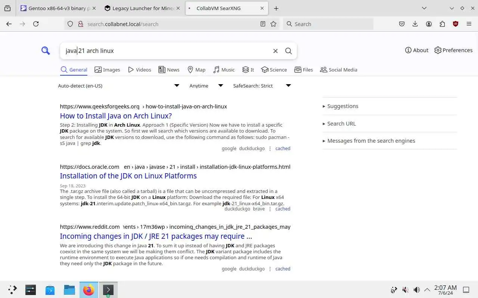478x298 pixels.
Task: Open tracking protection shield info
Action: (70, 24)
